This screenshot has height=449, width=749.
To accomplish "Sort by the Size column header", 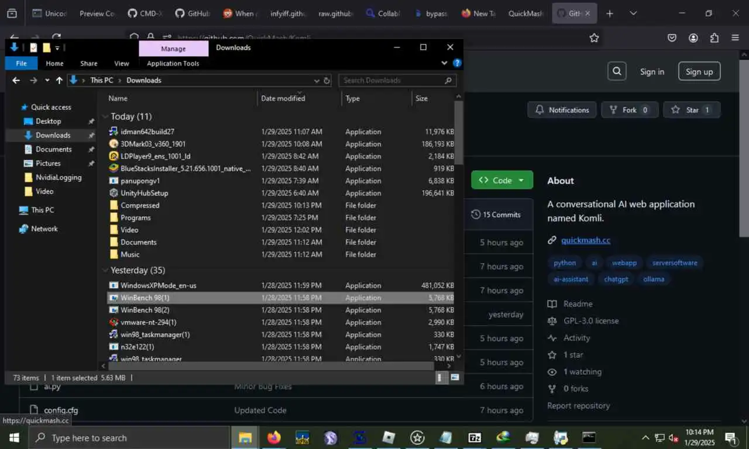I will coord(421,98).
